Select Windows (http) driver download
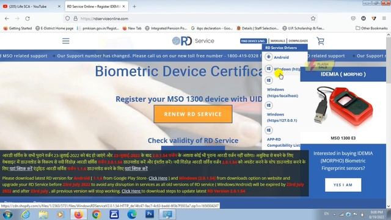Image resolution: width=391 pixels, height=220 pixels. click(x=287, y=69)
